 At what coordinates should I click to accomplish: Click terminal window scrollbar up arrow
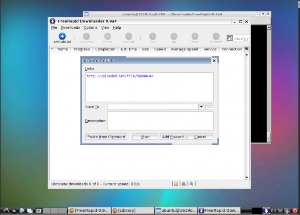click(269, 27)
